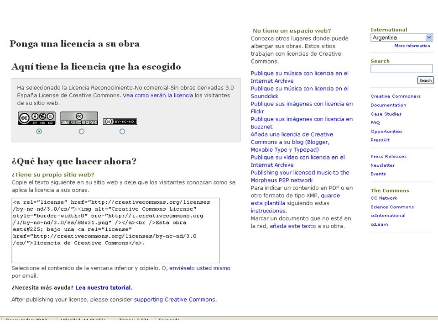
Task: Open Newsletter sidebar link
Action: coord(382,165)
